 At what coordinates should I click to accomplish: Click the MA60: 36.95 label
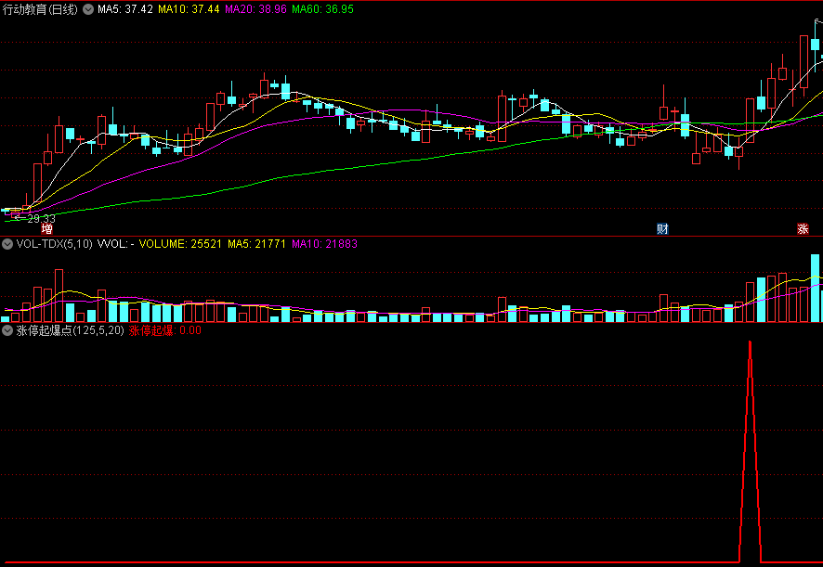click(323, 9)
